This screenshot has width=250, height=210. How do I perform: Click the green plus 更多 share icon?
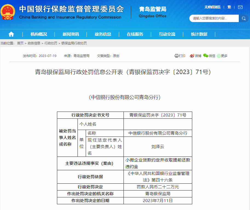click(219, 56)
